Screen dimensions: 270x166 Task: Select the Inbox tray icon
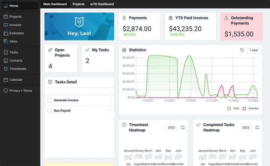click(x=6, y=41)
